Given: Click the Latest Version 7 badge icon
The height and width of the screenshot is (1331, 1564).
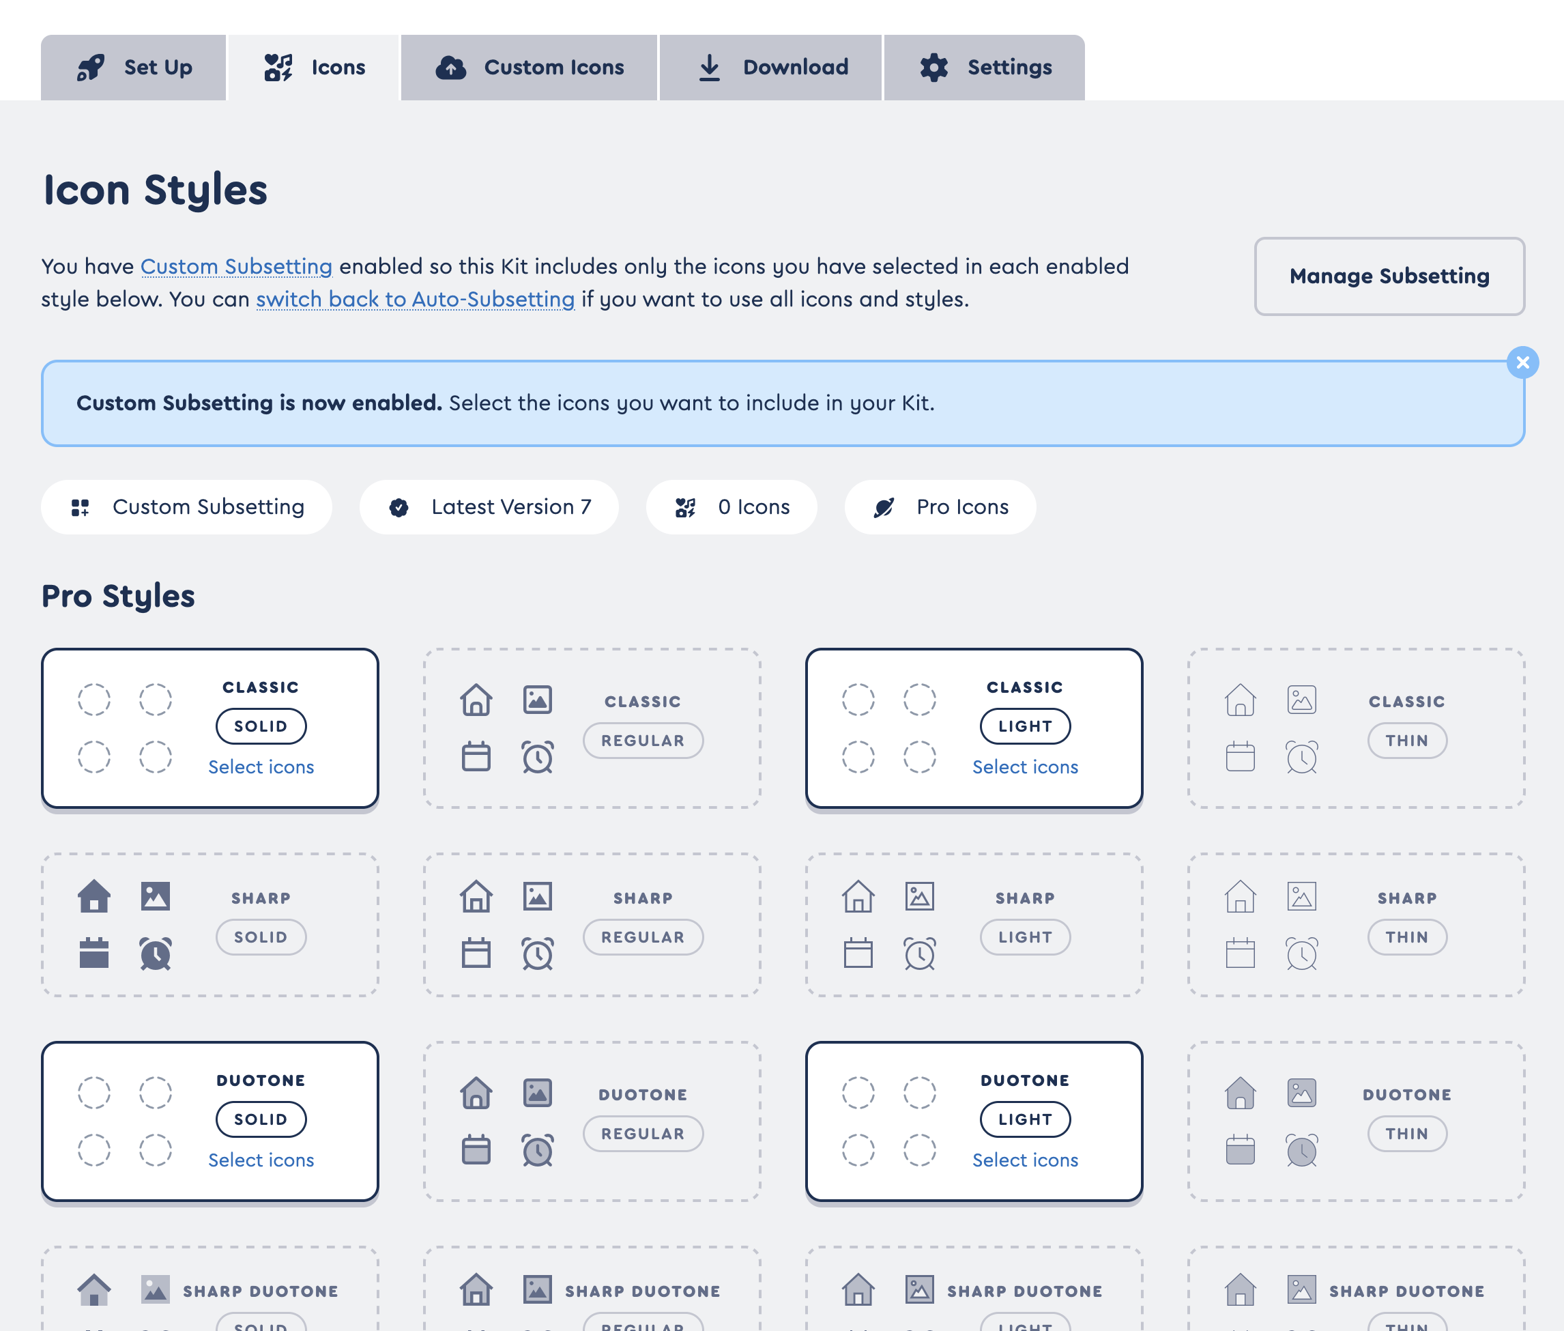Looking at the screenshot, I should click(399, 507).
